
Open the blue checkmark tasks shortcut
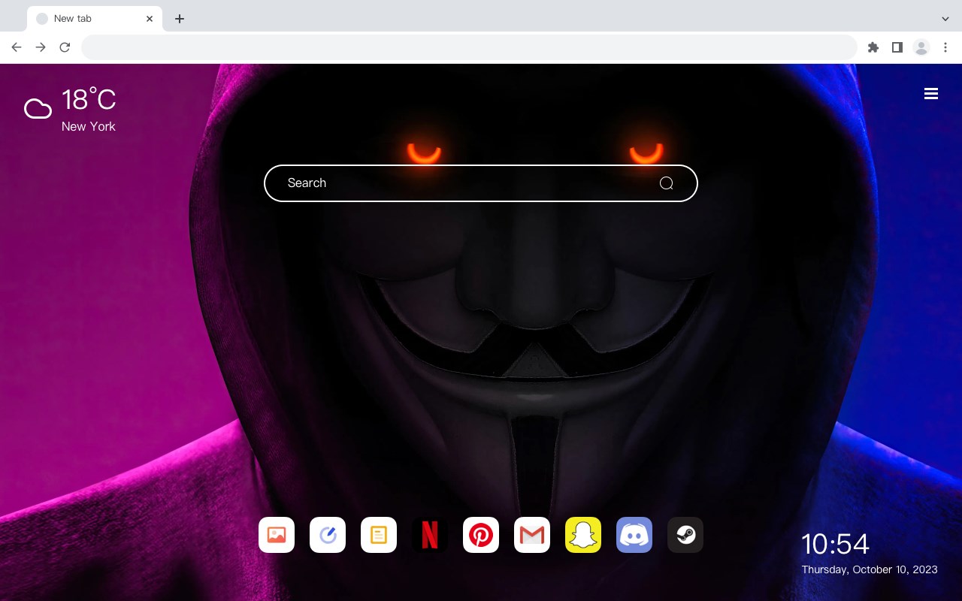328,535
